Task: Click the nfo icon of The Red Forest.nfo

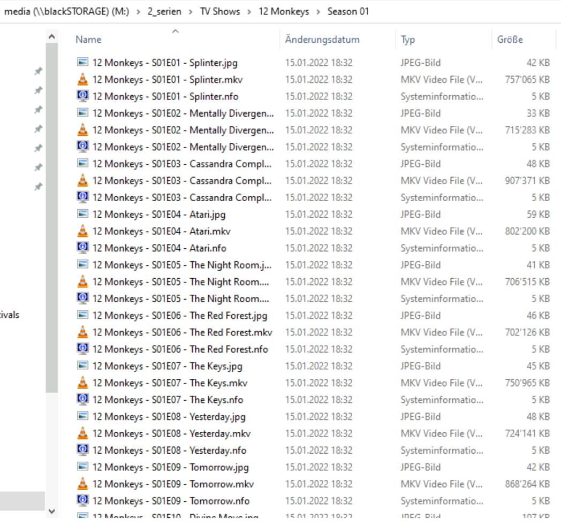Action: click(82, 349)
